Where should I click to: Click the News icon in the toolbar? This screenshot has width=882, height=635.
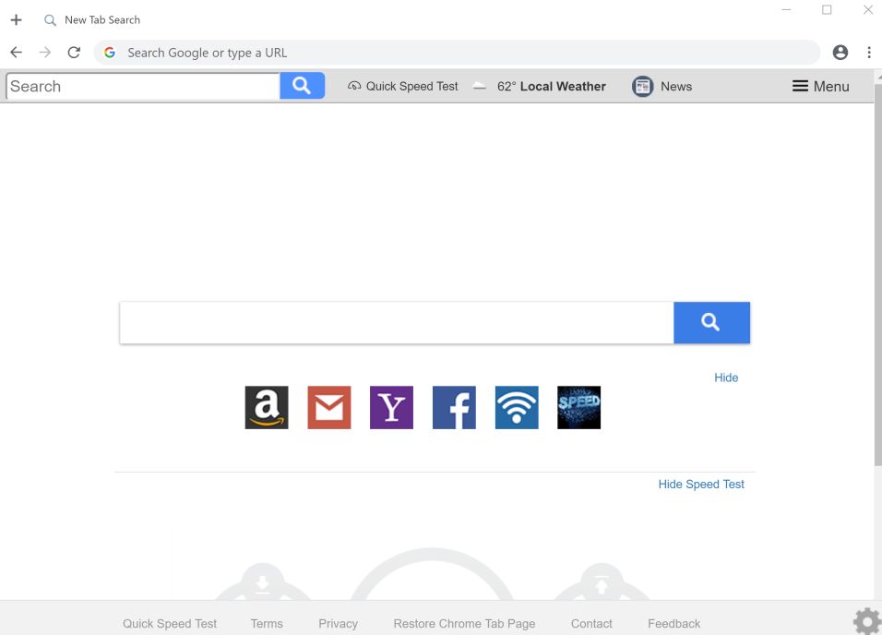pyautogui.click(x=641, y=86)
